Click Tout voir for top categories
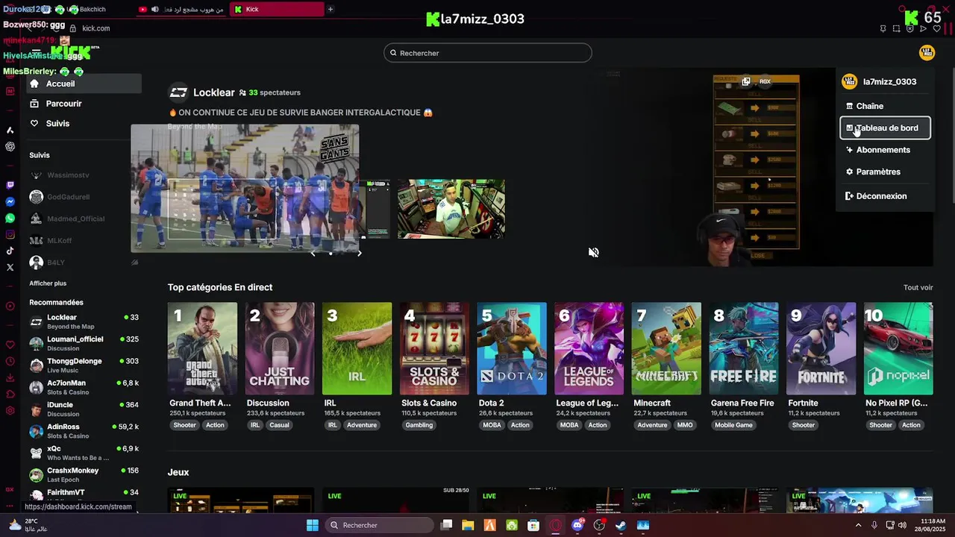This screenshot has height=537, width=955. pyautogui.click(x=918, y=288)
